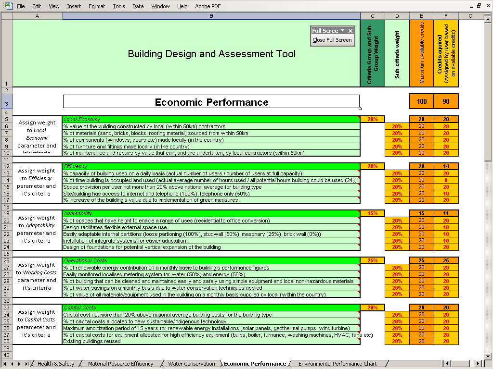Click horizontal scrollbar right arrow
This screenshot has width=493, height=369.
point(478,364)
